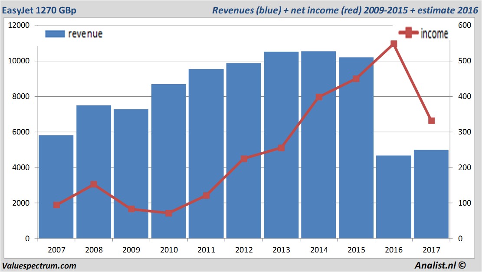This screenshot has width=482, height=272.
Task: Select the 2007 revenue bar
Action: (56, 187)
